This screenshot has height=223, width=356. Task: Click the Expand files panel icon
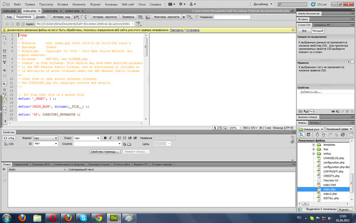tap(351, 135)
